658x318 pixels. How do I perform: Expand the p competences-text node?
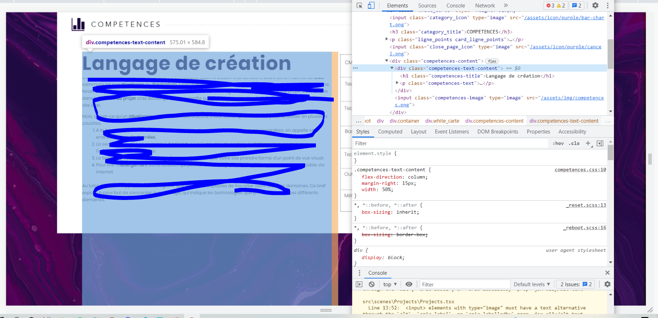tap(397, 83)
